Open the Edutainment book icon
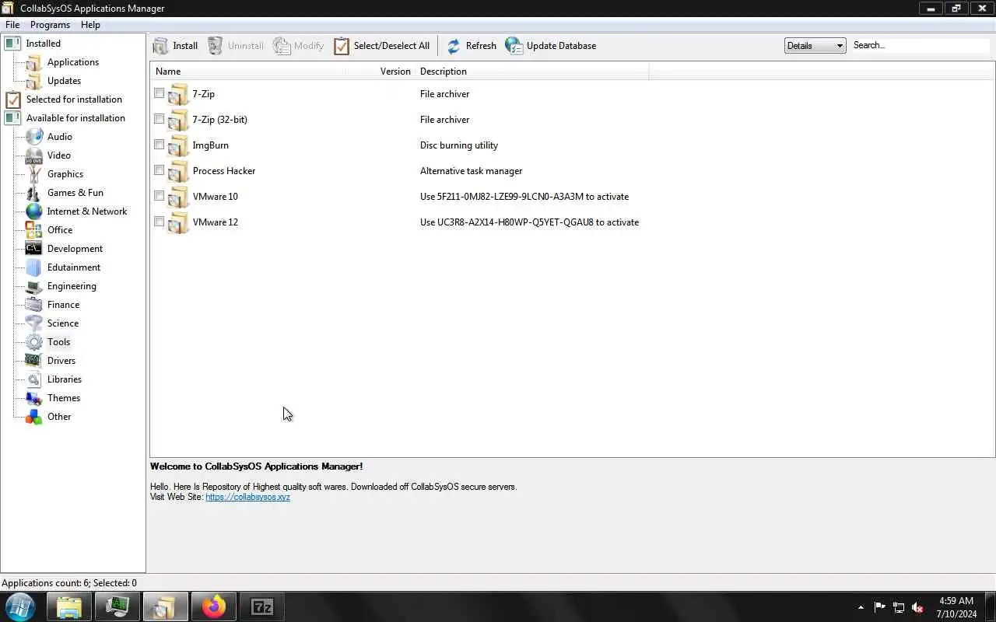Image resolution: width=996 pixels, height=622 pixels. (x=34, y=267)
